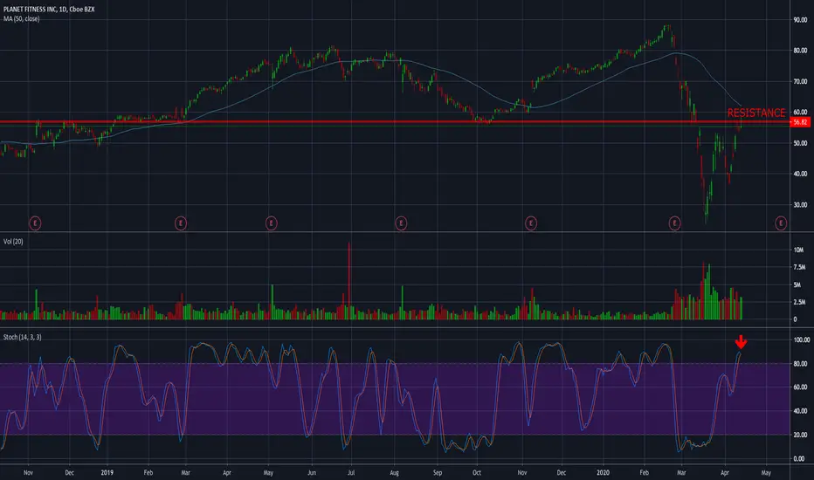Open the earnings marker near November 2019
This screenshot has width=814, height=480.
click(530, 223)
